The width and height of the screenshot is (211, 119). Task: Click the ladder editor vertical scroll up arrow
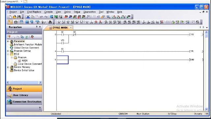[206, 32]
